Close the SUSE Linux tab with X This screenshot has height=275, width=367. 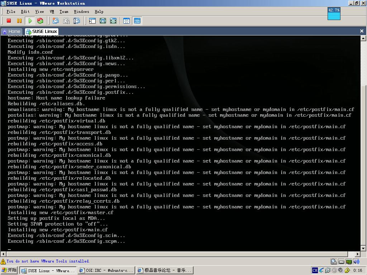coord(362,31)
